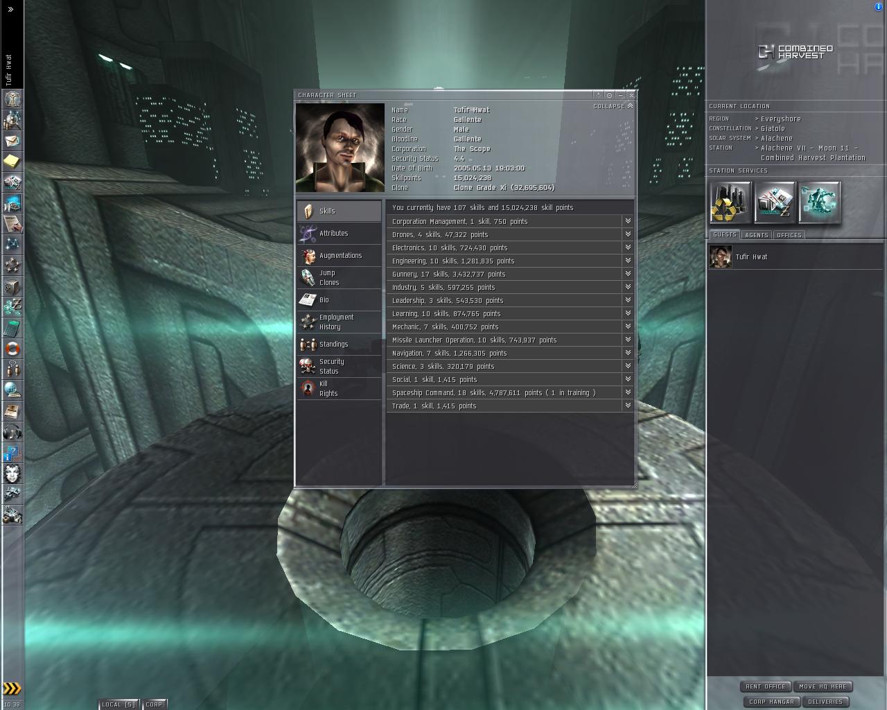887x710 pixels.
Task: Switch to the Offices tab
Action: [789, 235]
